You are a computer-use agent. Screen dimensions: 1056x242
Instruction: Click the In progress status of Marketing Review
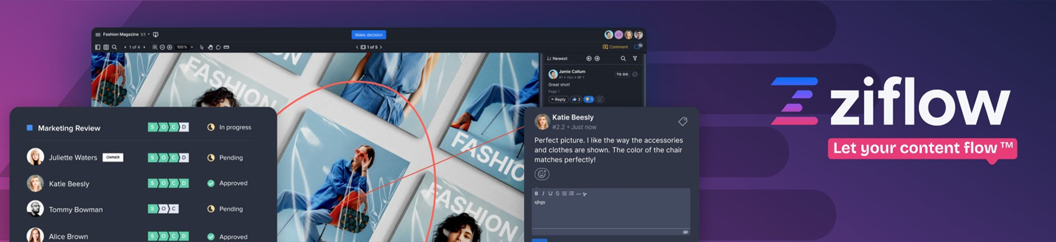(229, 127)
